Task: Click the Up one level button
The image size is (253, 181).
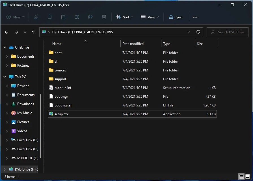Action: (33, 32)
